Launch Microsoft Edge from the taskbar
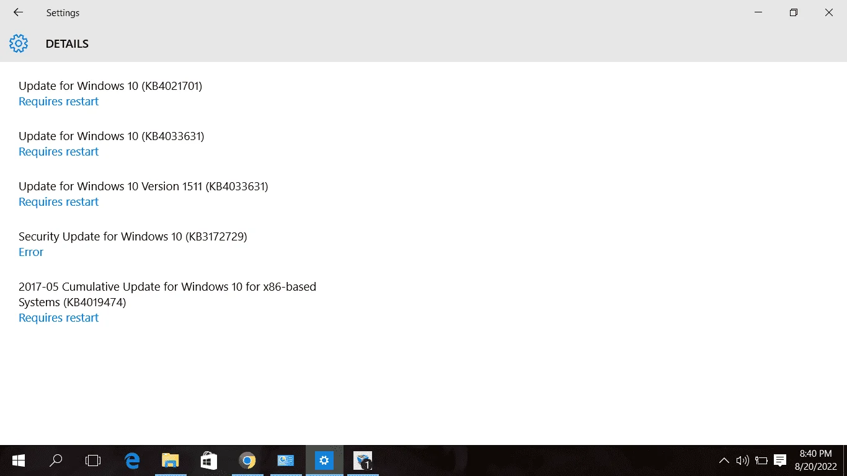The height and width of the screenshot is (476, 847). (x=132, y=461)
